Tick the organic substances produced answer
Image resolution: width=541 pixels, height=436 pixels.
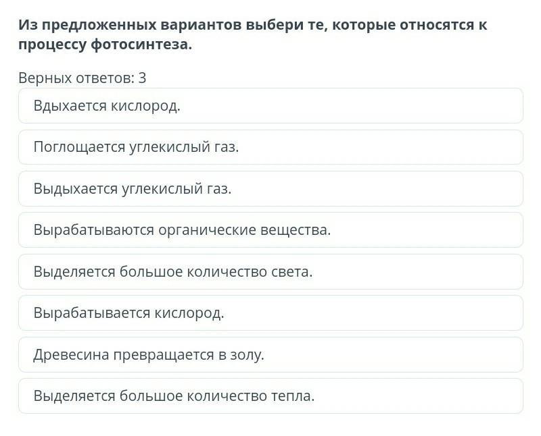[x=270, y=230]
